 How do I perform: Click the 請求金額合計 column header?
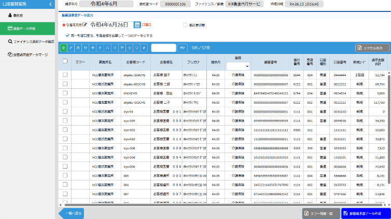coord(378,62)
